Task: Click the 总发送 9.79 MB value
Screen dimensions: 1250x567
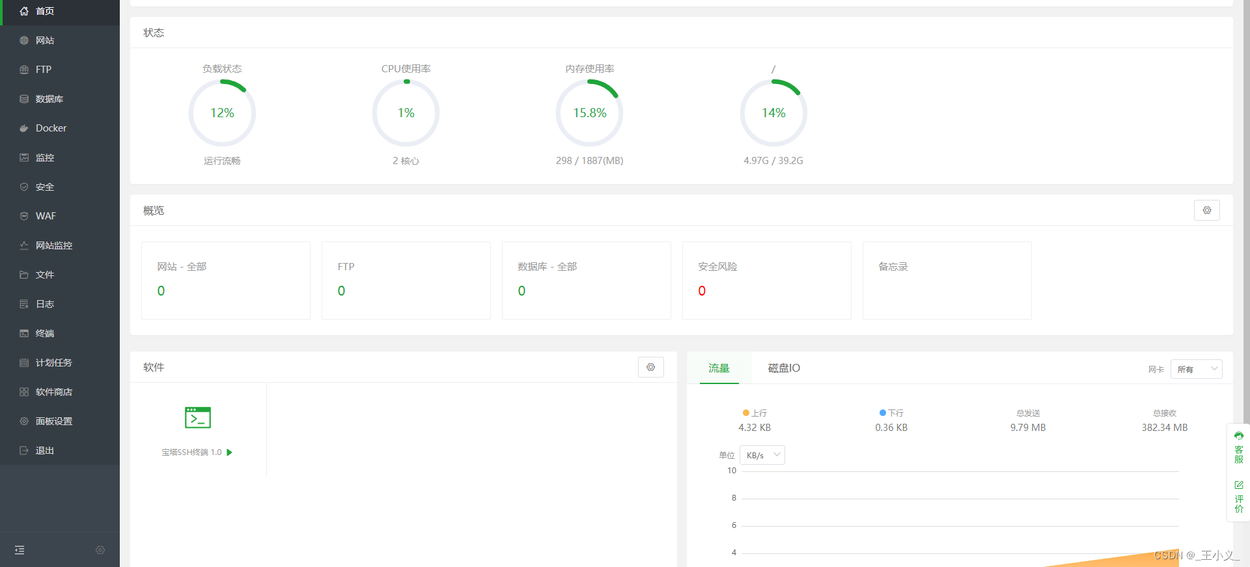Action: (x=1028, y=428)
